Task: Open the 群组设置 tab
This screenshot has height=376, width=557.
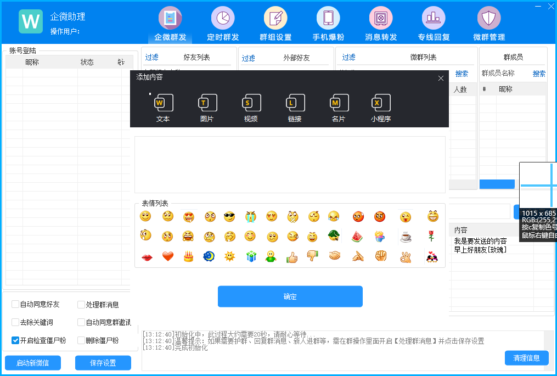Action: [275, 25]
